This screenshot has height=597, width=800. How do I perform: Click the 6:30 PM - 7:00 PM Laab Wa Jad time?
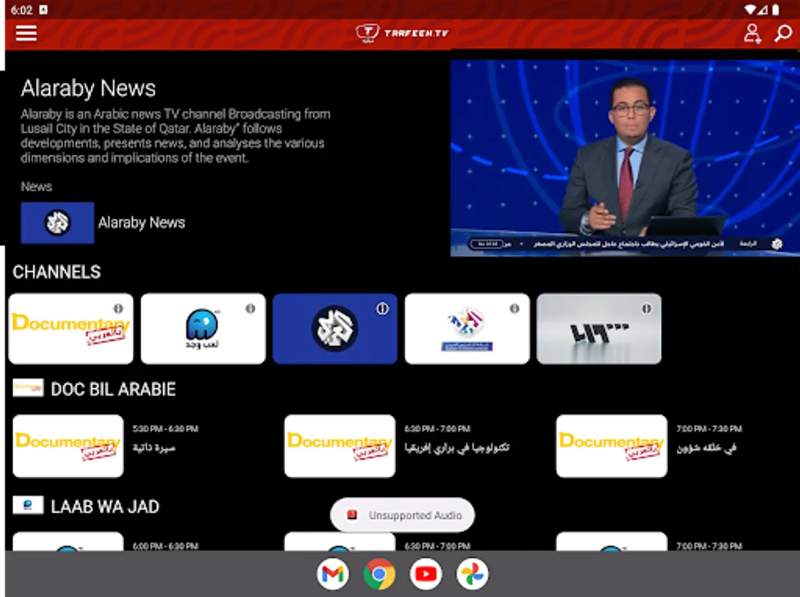click(437, 546)
